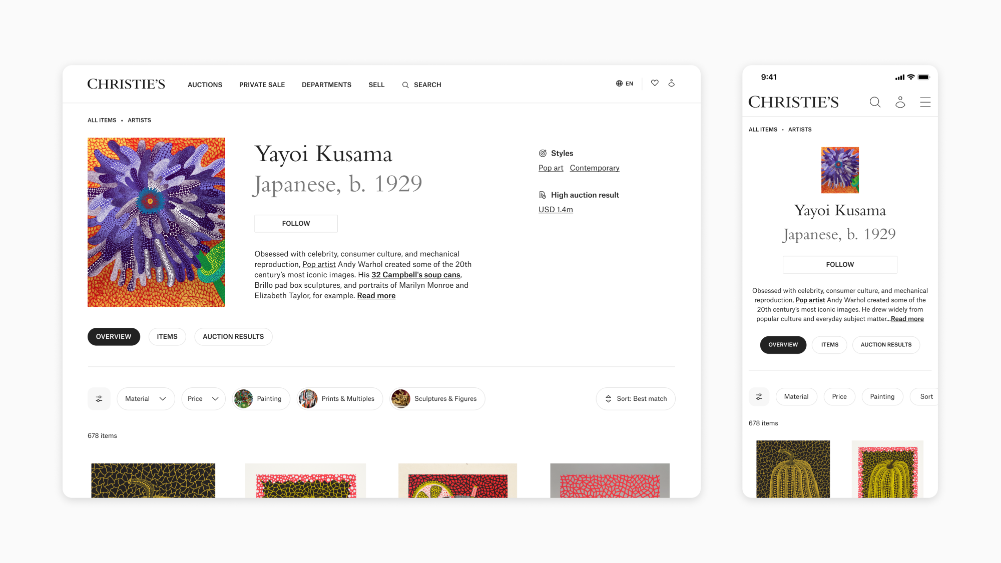Tap the mobile yellow pumpkin on black item
Viewport: 1001px width, 563px height.
793,469
